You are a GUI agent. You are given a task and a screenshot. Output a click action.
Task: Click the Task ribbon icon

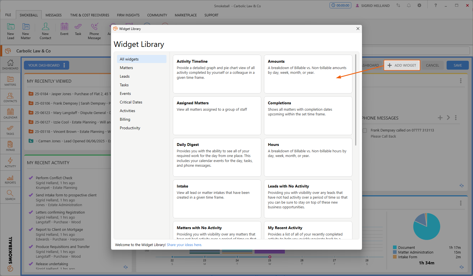click(78, 29)
